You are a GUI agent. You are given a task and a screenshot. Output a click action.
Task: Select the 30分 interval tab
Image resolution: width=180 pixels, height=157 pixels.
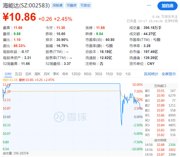point(99,74)
